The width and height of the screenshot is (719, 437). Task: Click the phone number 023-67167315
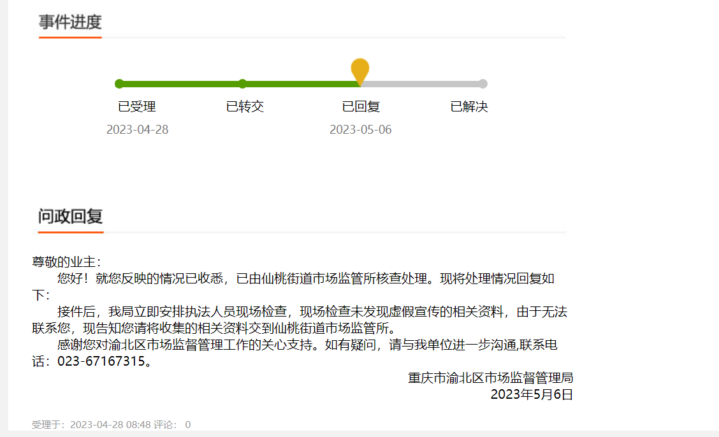pos(101,361)
